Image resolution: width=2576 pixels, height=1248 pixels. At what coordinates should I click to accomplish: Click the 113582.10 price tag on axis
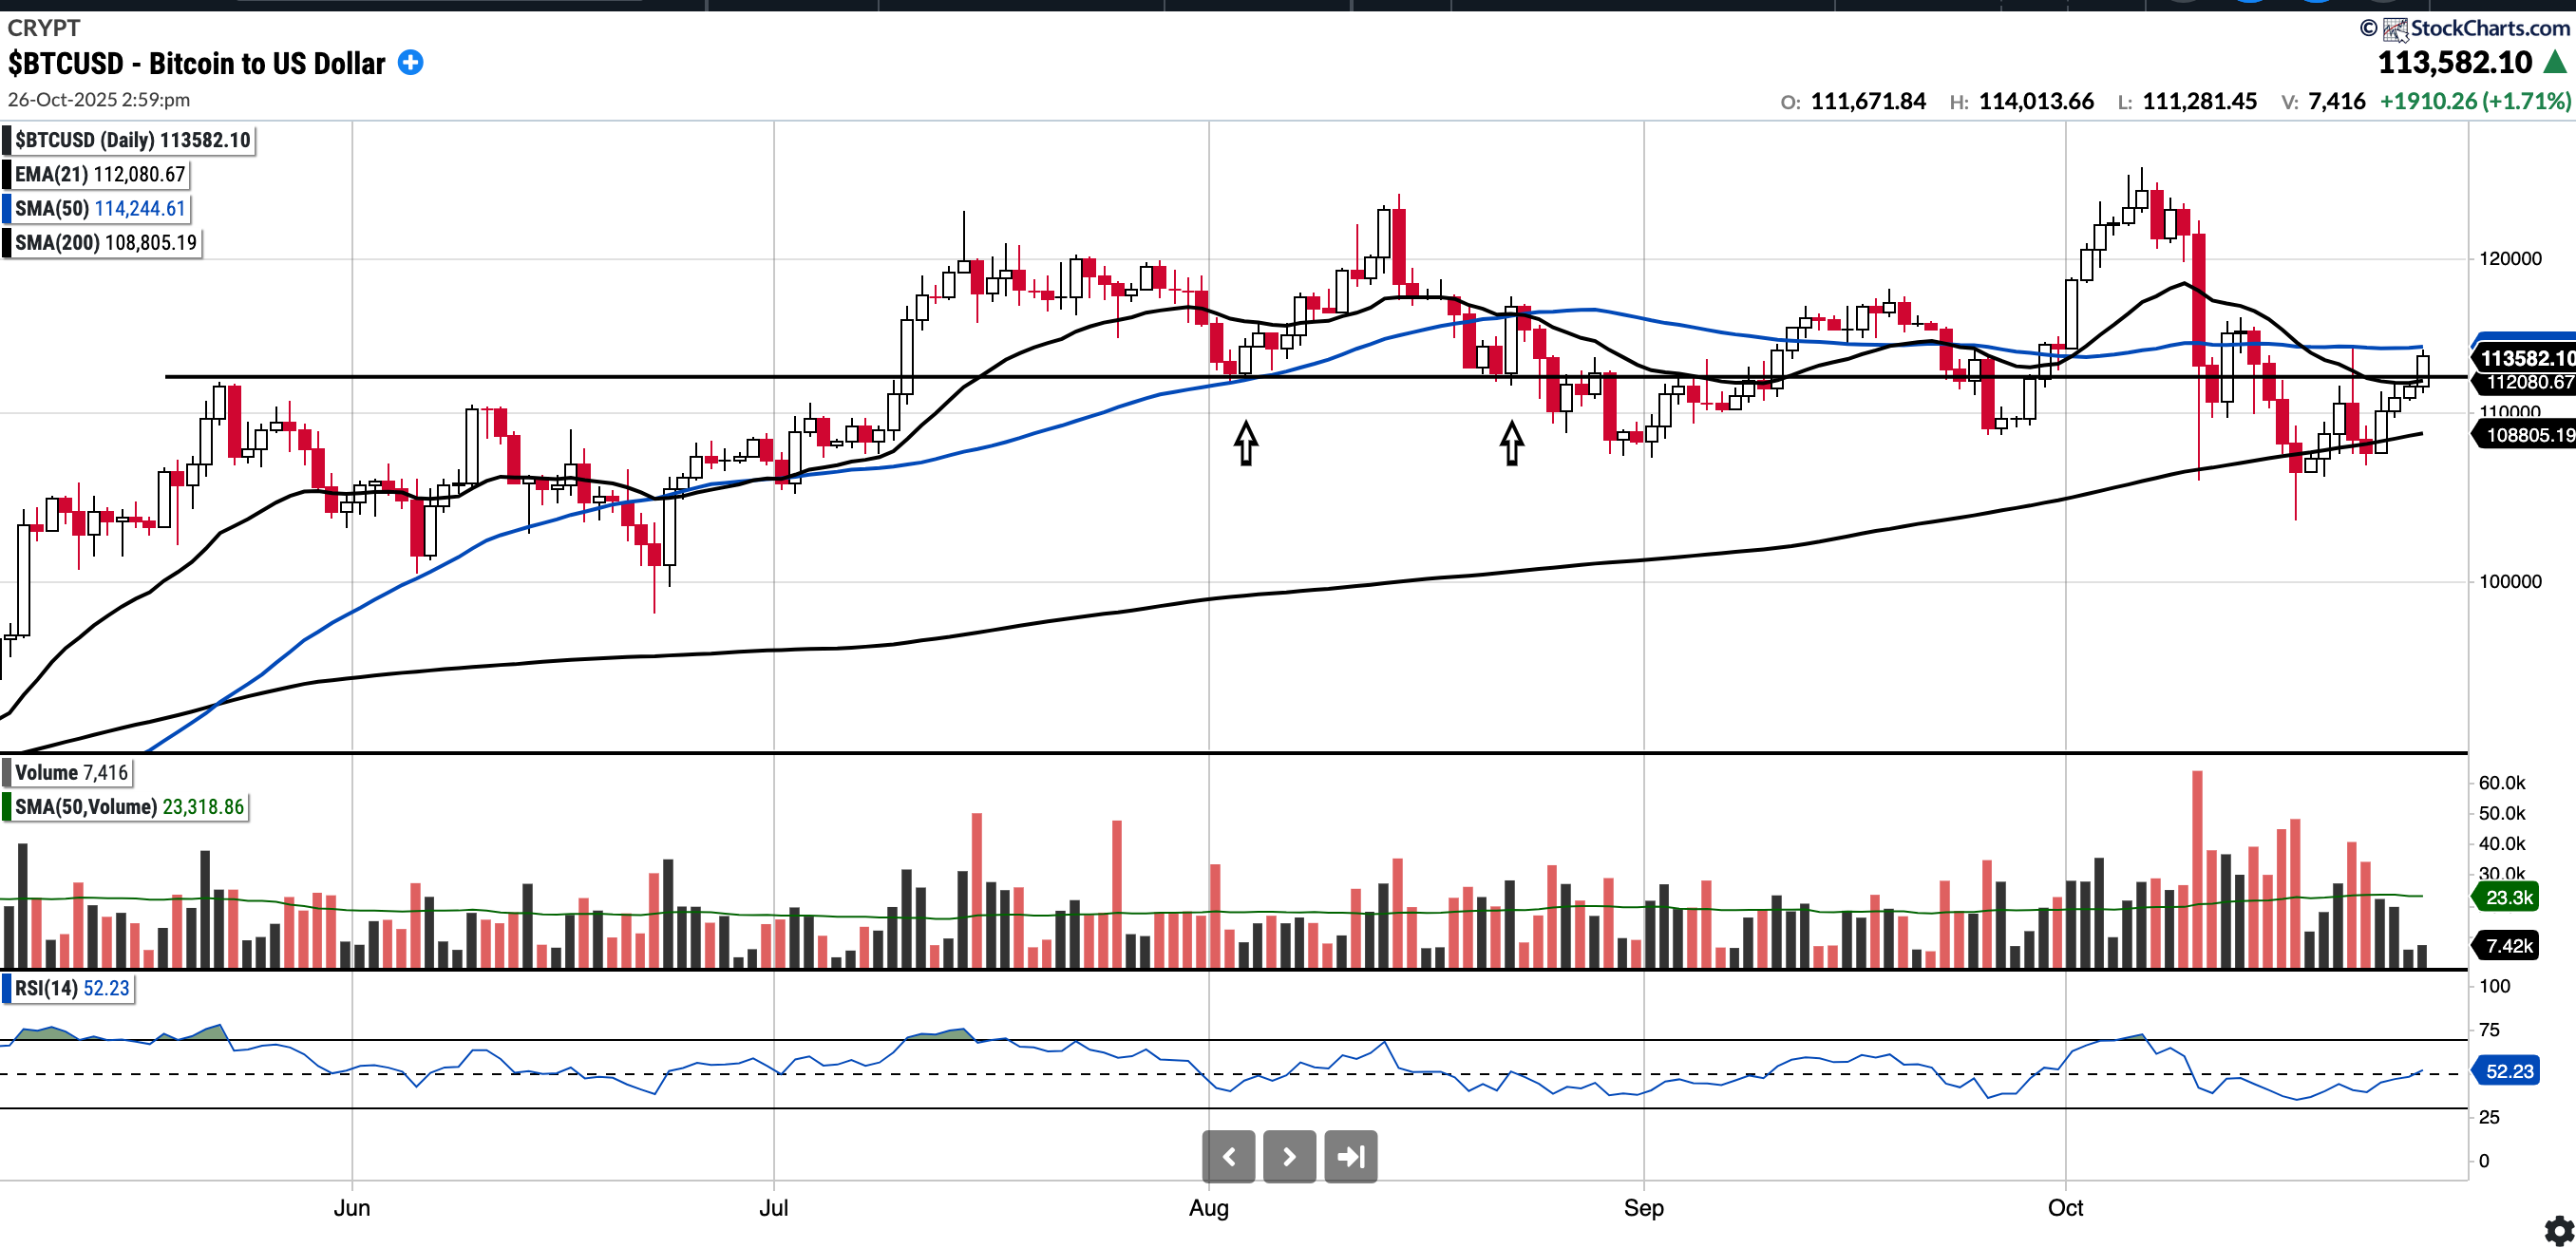click(2525, 358)
